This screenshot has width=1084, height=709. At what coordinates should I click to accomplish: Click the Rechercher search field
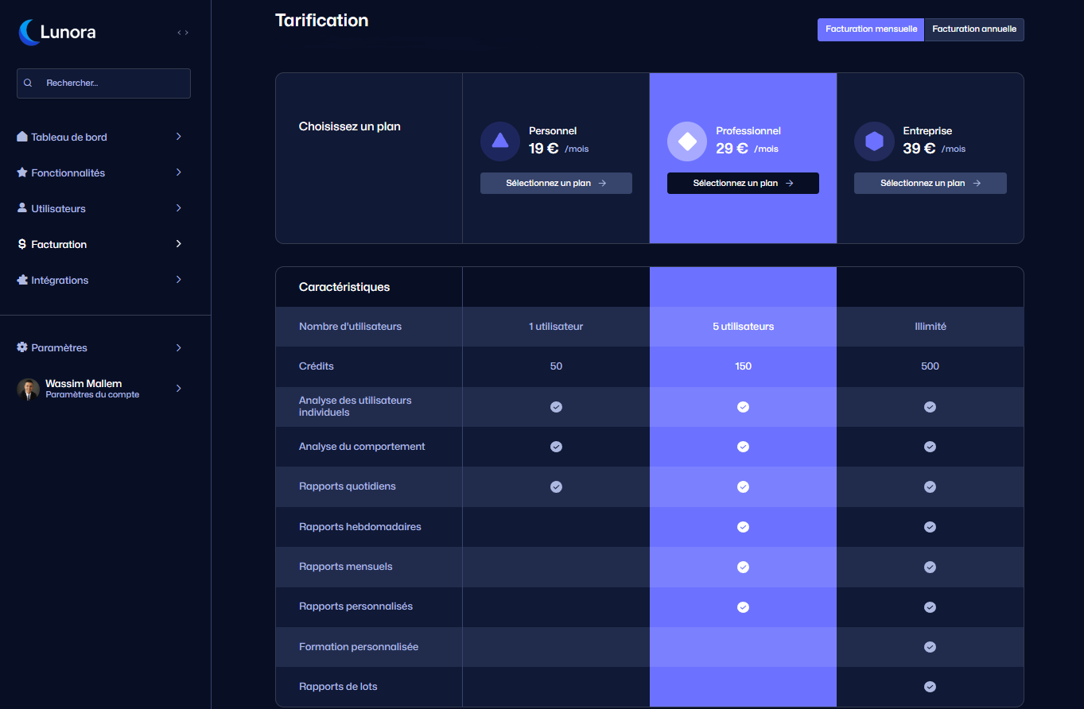point(111,83)
